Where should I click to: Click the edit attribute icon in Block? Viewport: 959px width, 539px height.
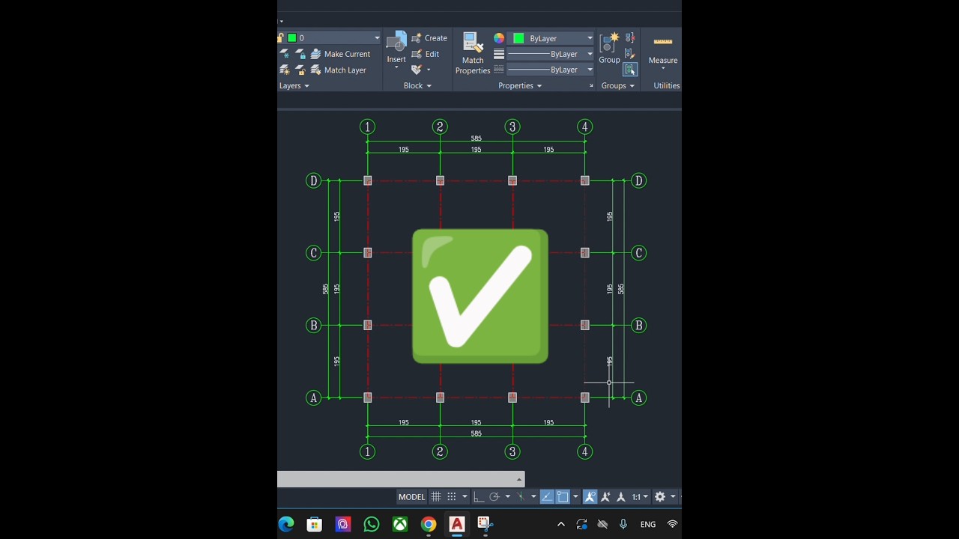(417, 70)
